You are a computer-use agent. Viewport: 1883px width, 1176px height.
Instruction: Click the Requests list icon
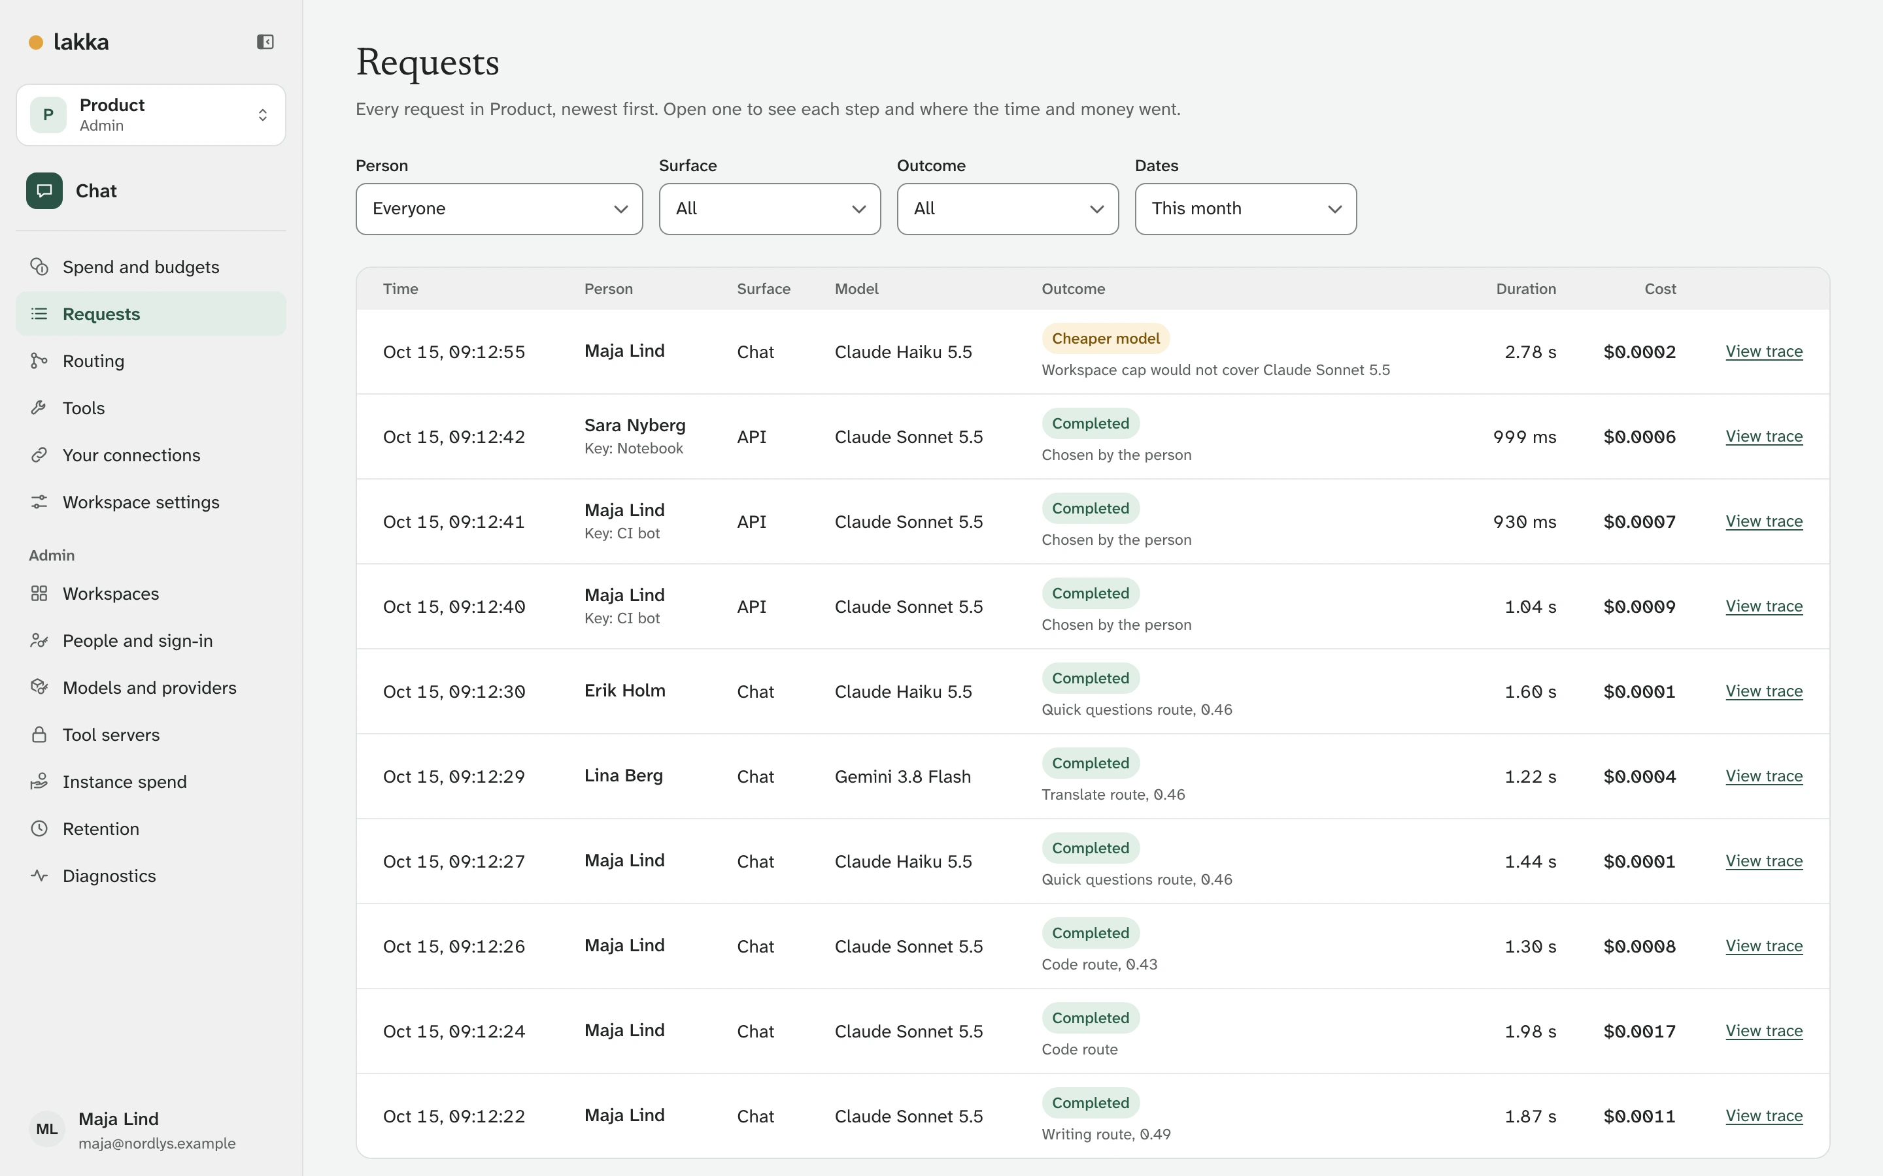[x=39, y=314]
